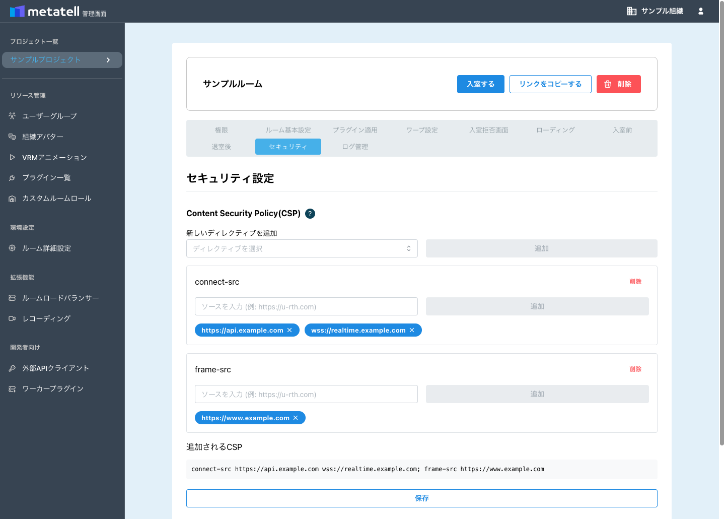Click the recording camera icon

12,318
